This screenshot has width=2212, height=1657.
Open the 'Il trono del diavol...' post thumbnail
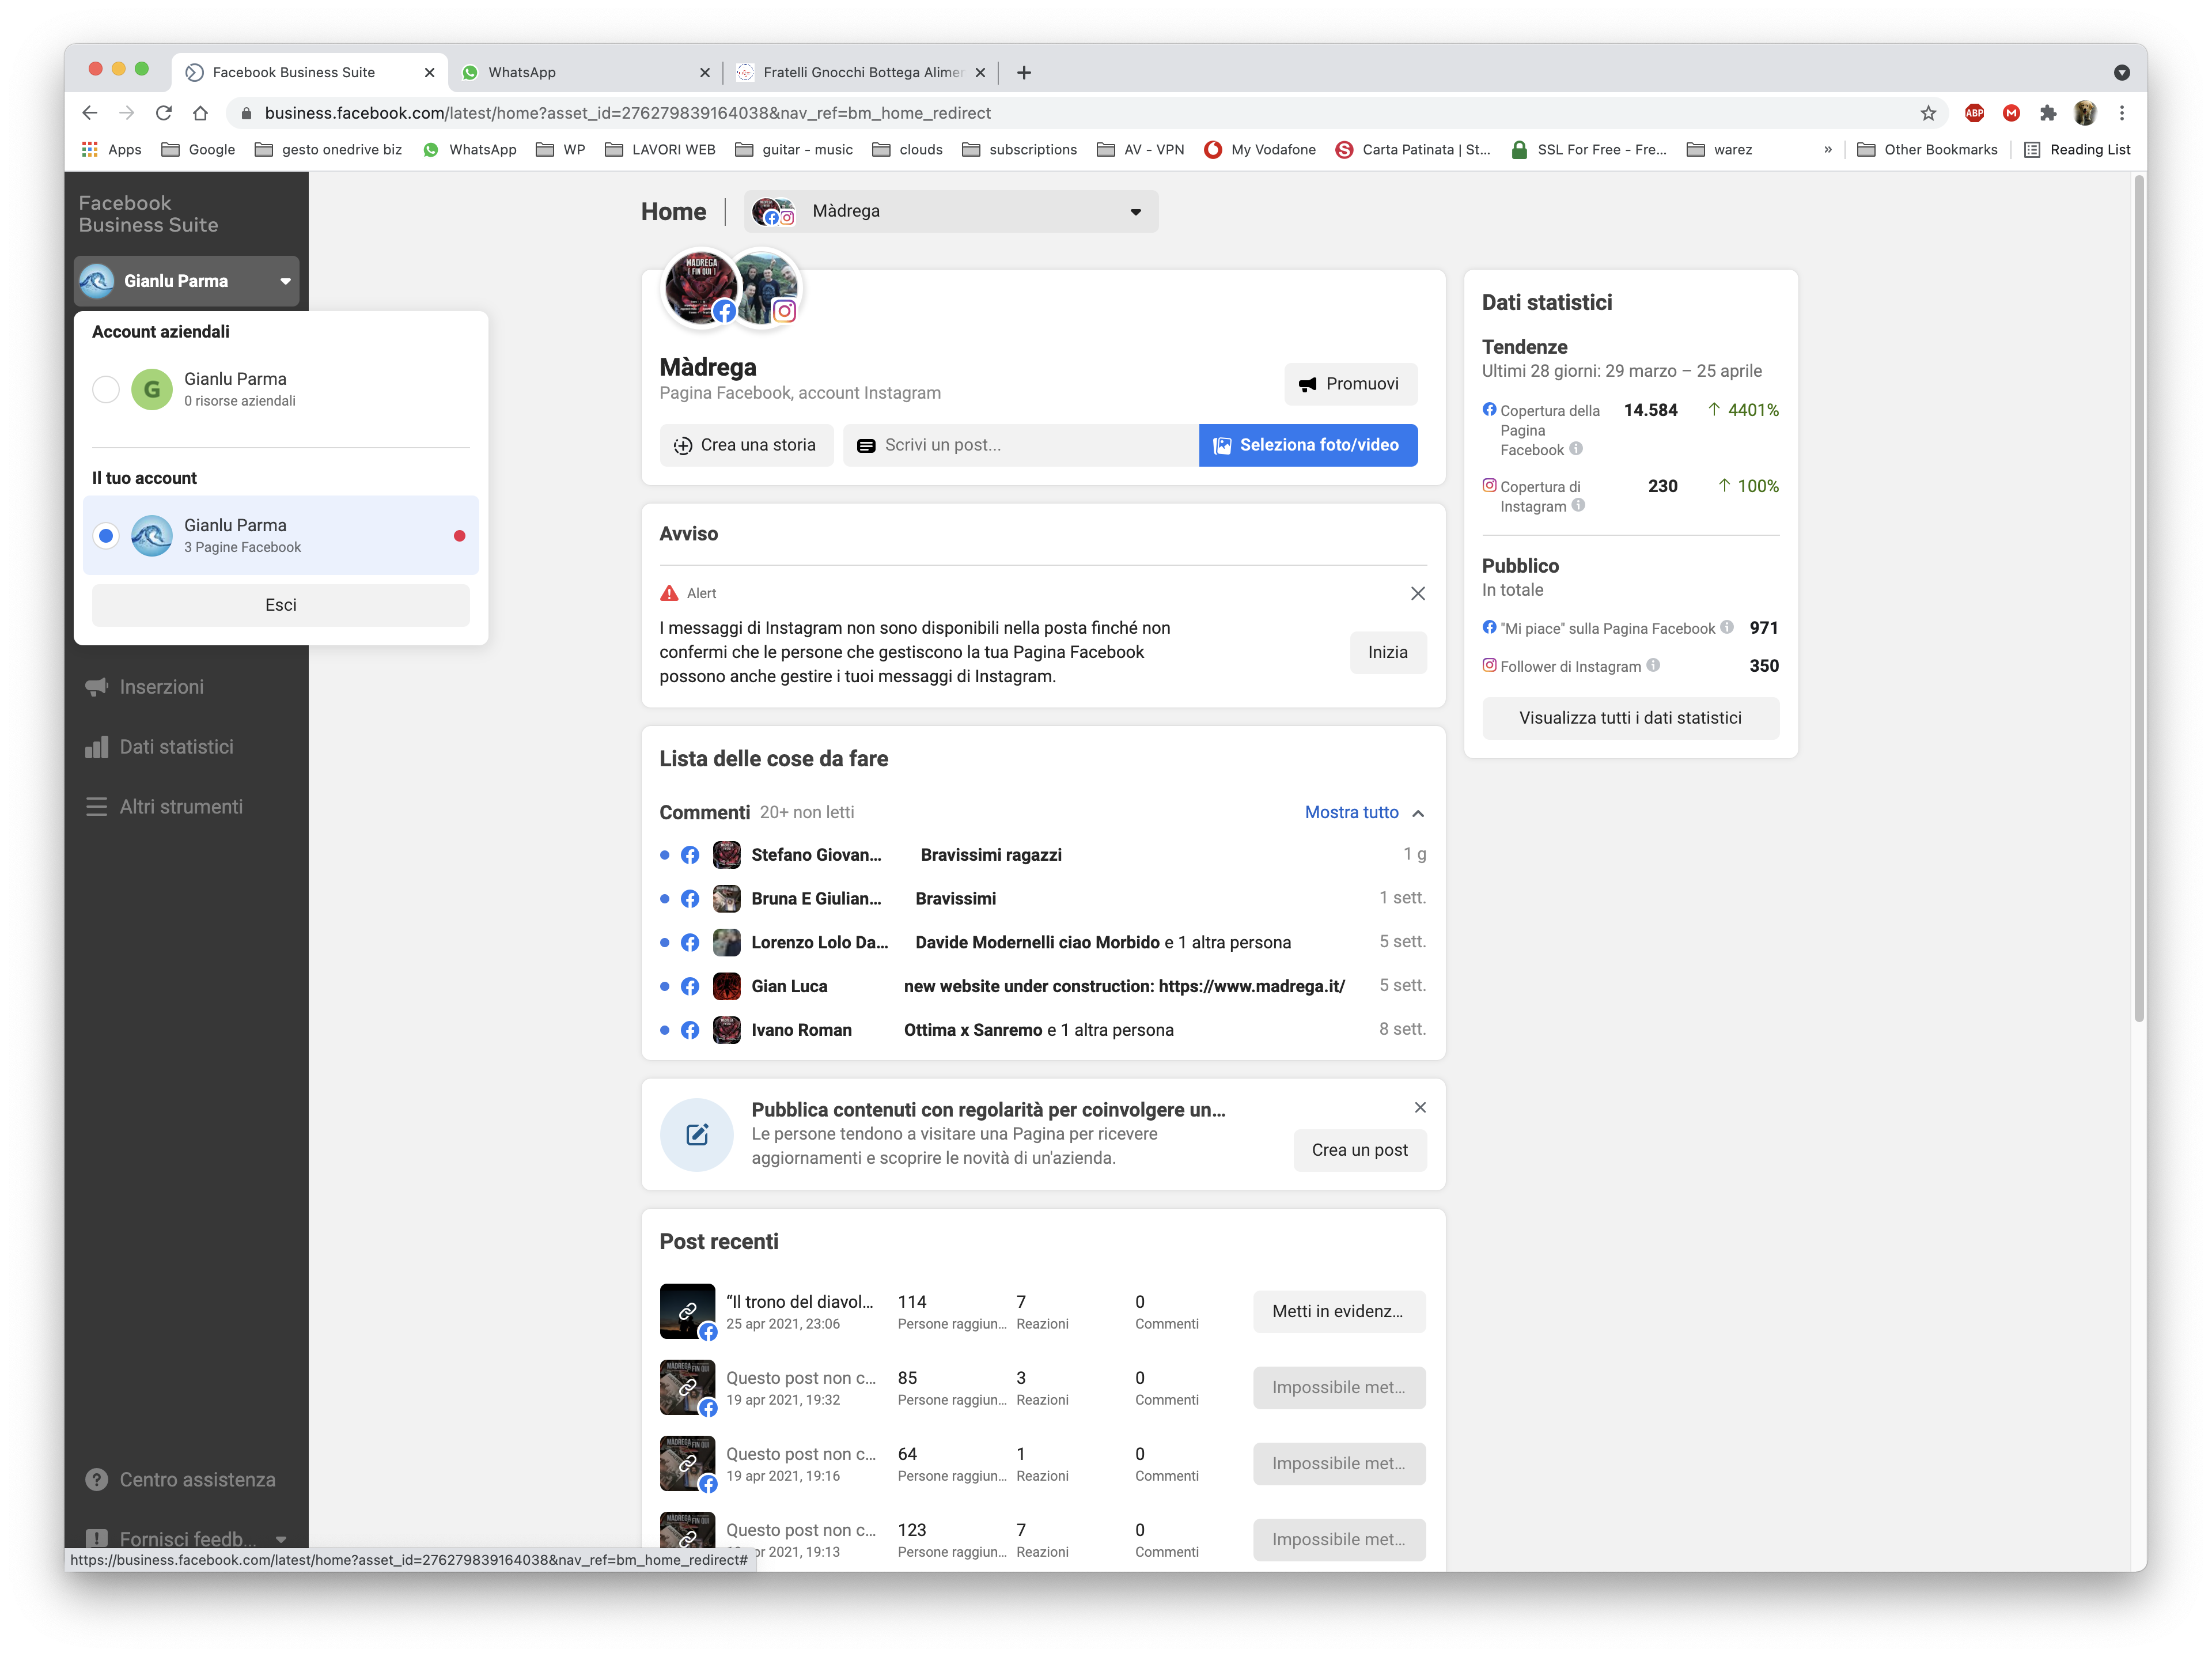click(687, 1311)
